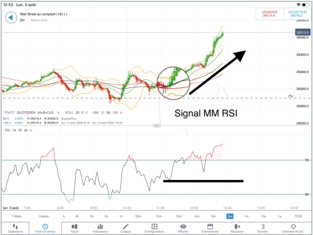Image resolution: width=313 pixels, height=235 pixels.
Task: Tap the back arrow circle icon
Action: pos(11,18)
